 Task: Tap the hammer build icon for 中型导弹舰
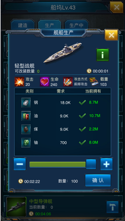click(112, 207)
